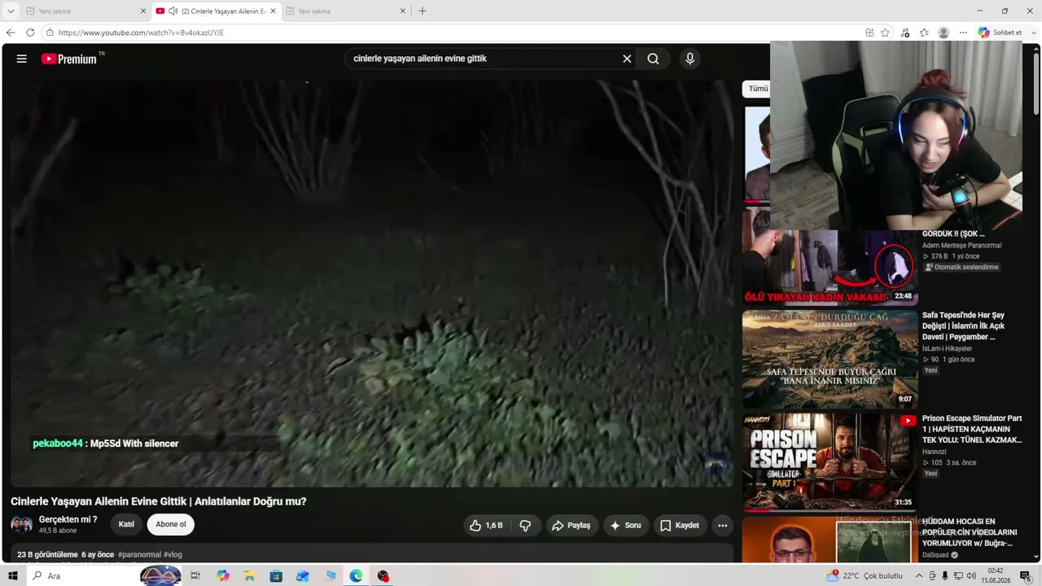Open the notification center icon
The height and width of the screenshot is (586, 1042).
pos(1026,575)
